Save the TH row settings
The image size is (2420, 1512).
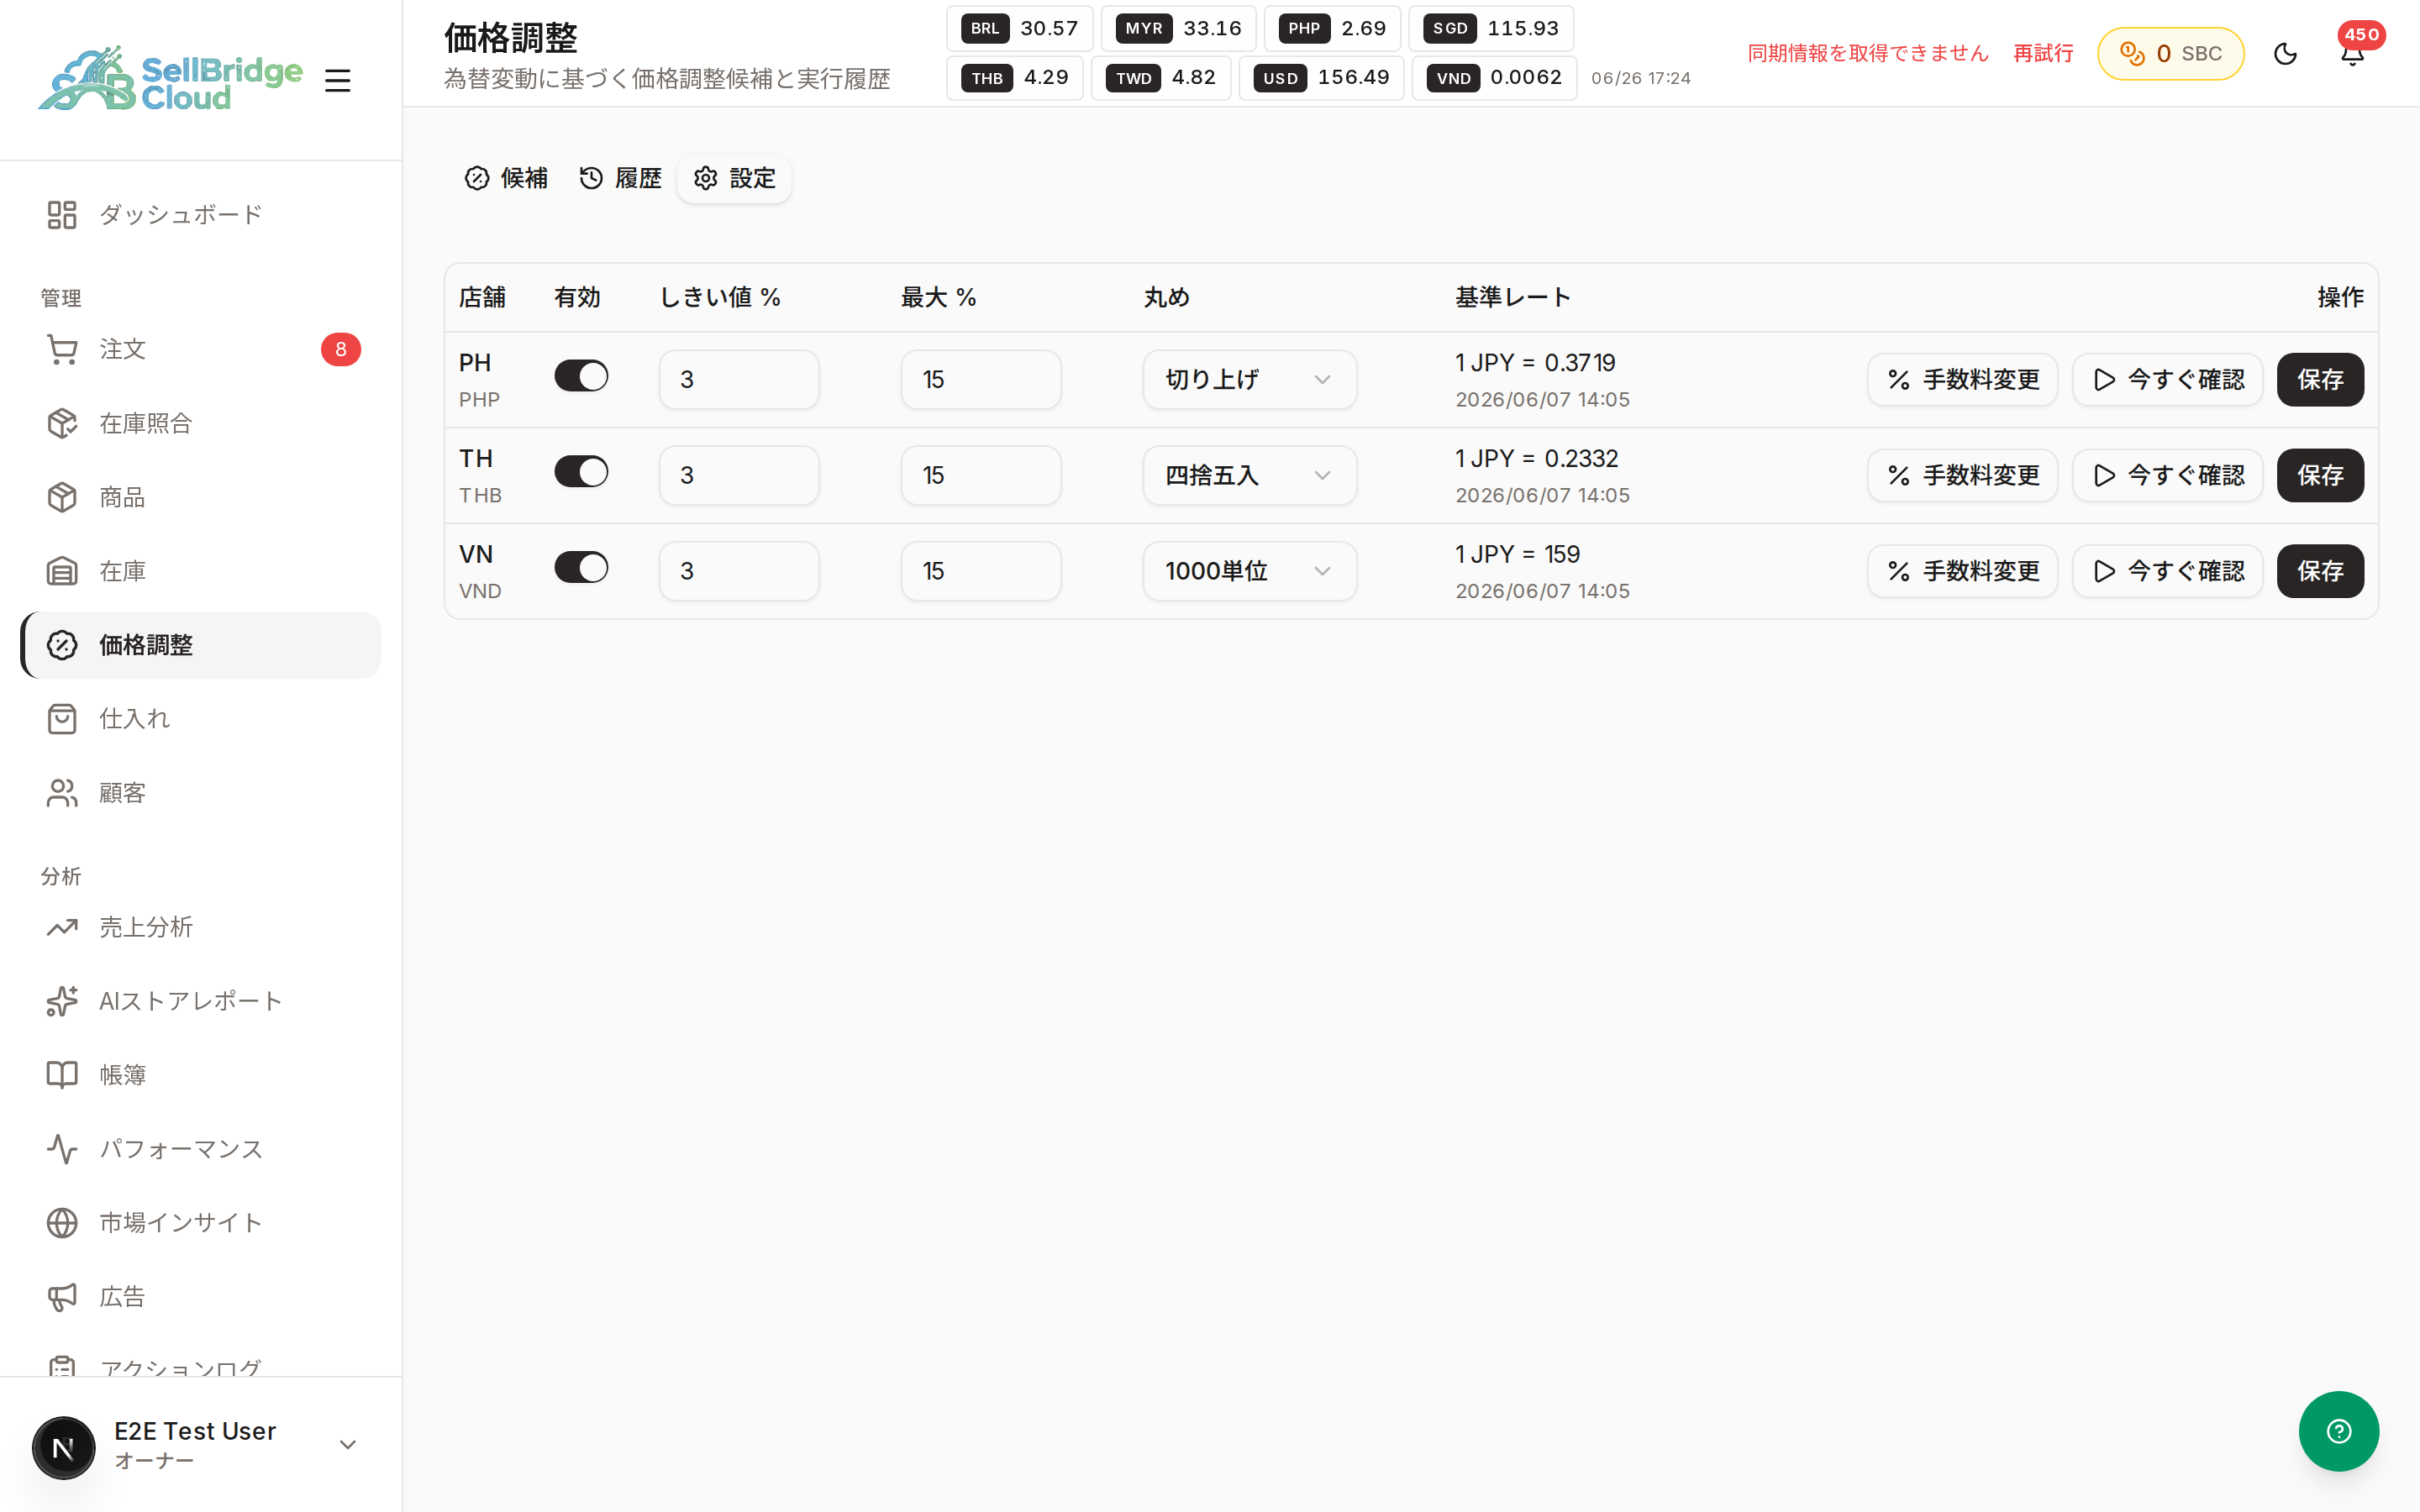click(x=2320, y=475)
